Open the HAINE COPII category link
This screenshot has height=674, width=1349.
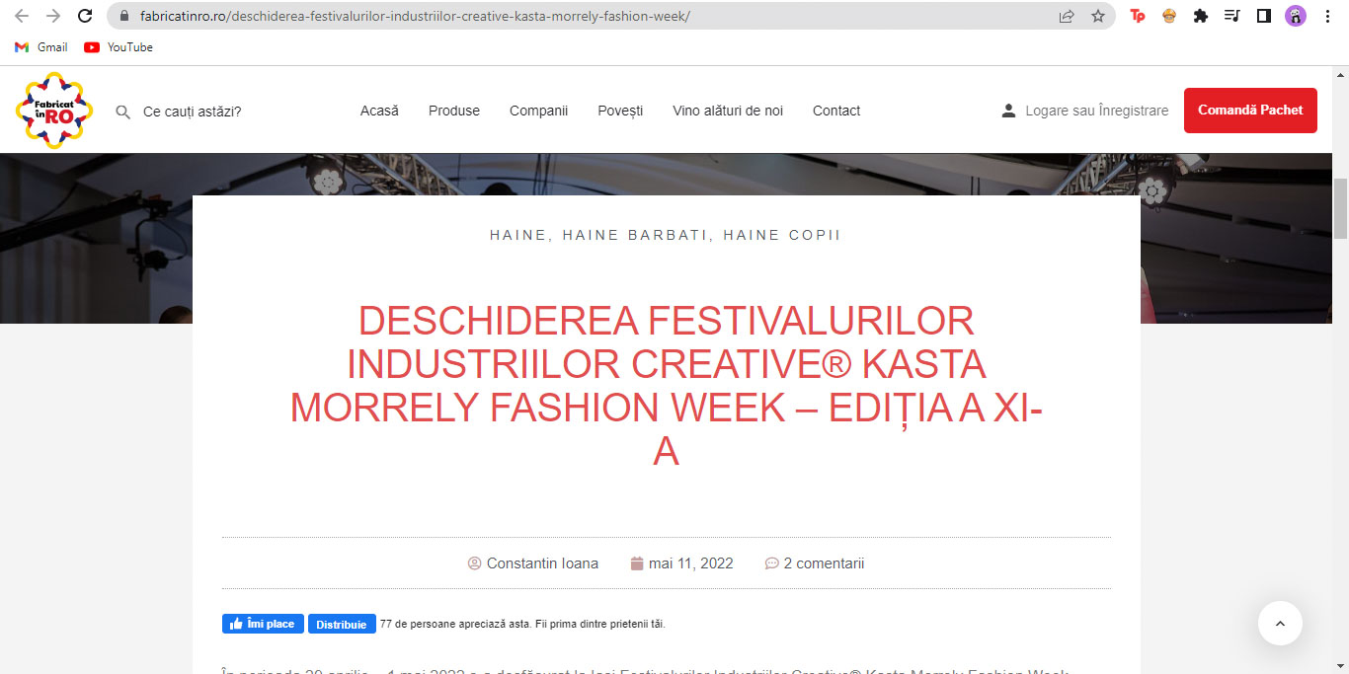(782, 235)
